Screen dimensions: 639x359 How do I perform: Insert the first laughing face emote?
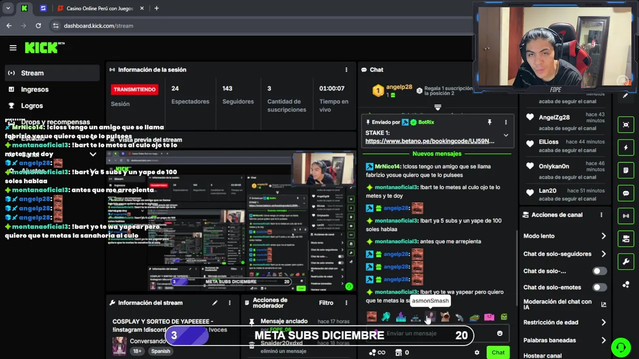tap(371, 317)
